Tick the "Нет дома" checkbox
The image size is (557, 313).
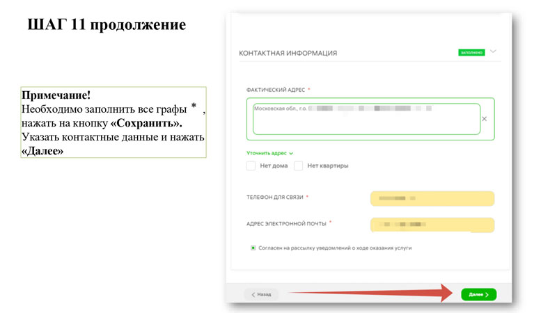point(251,166)
